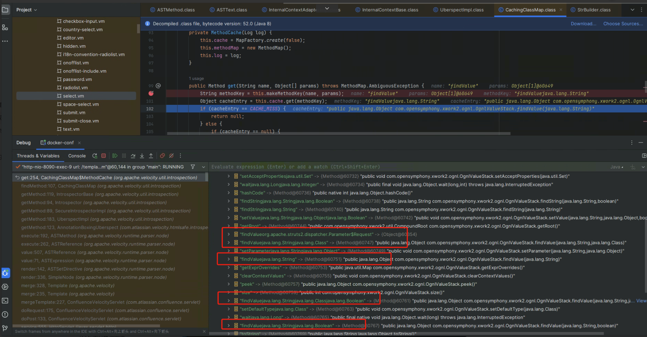Screen dimensions: 647x337
Task: Filter the thread frames list
Action: click(193, 167)
